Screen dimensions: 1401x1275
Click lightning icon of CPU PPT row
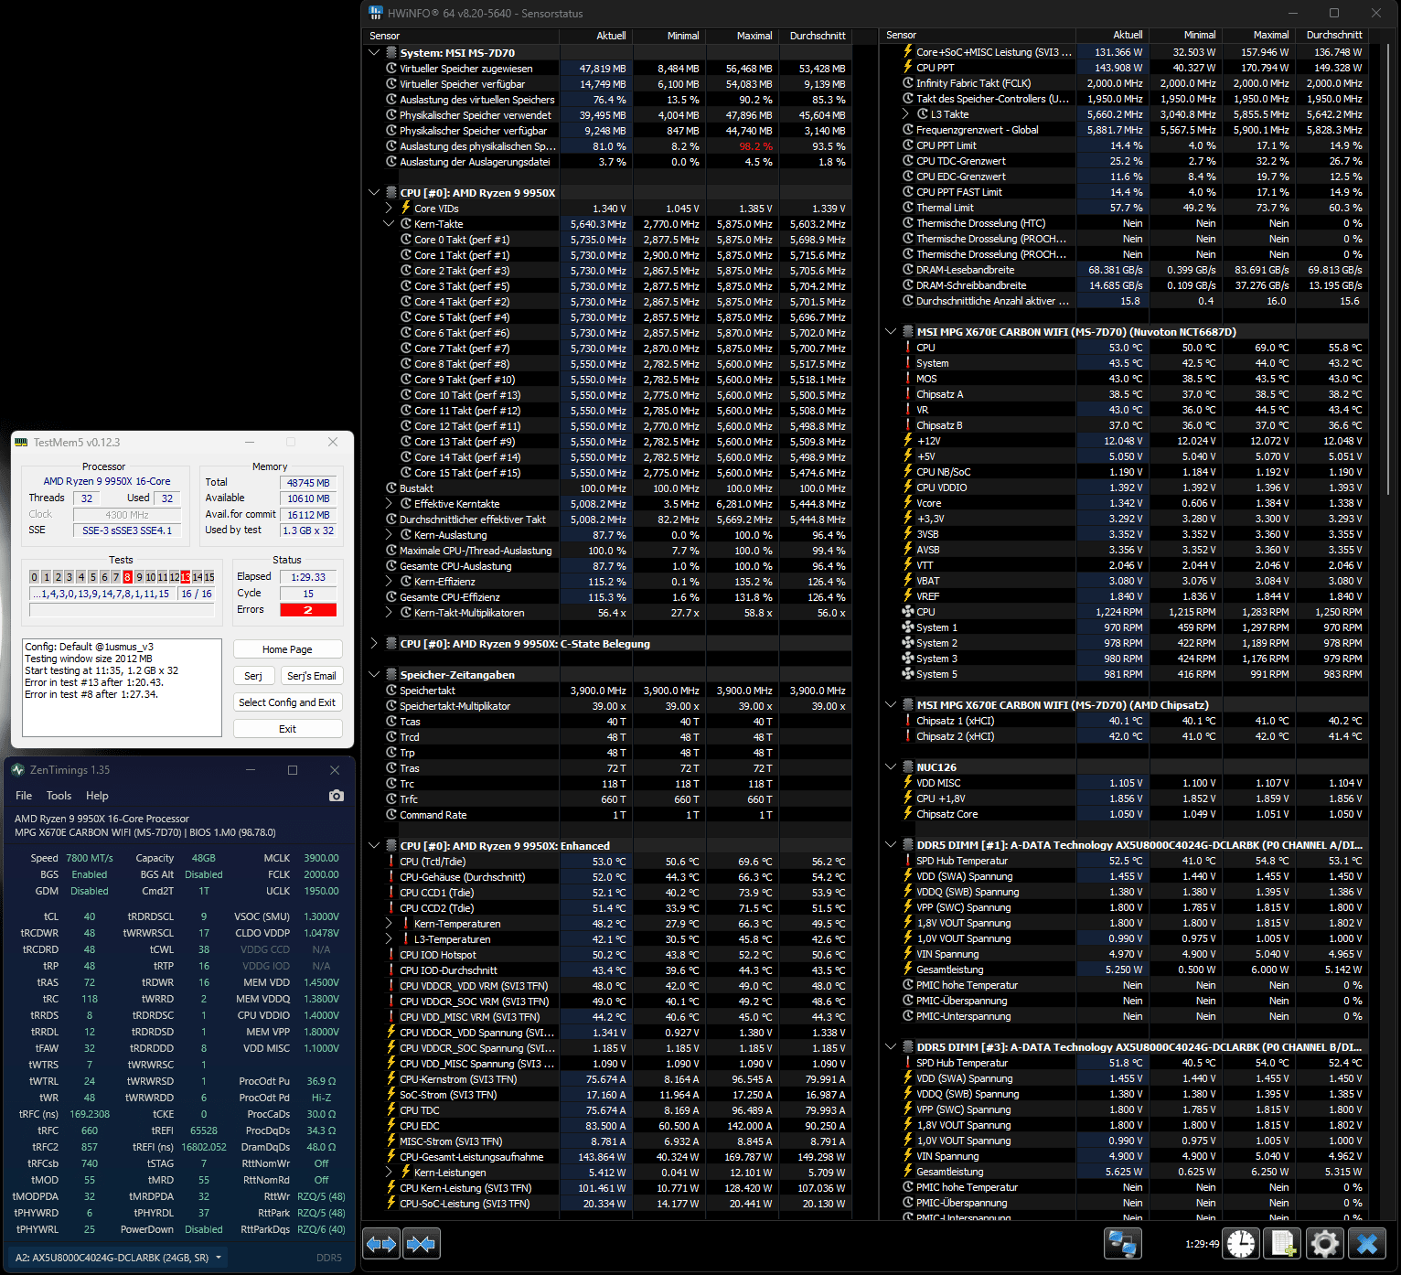pyautogui.click(x=908, y=67)
